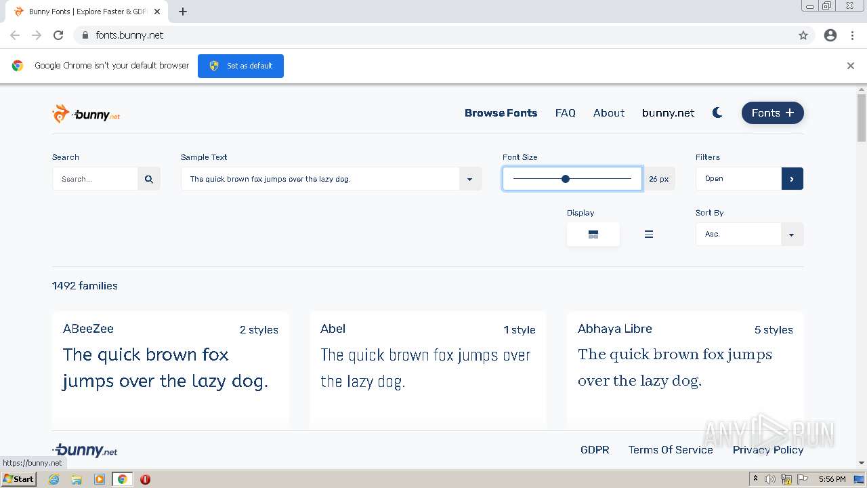
Task: Click the volume speaker tray icon
Action: pos(770,479)
